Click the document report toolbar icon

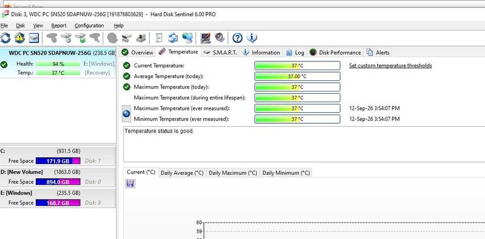click(x=159, y=38)
